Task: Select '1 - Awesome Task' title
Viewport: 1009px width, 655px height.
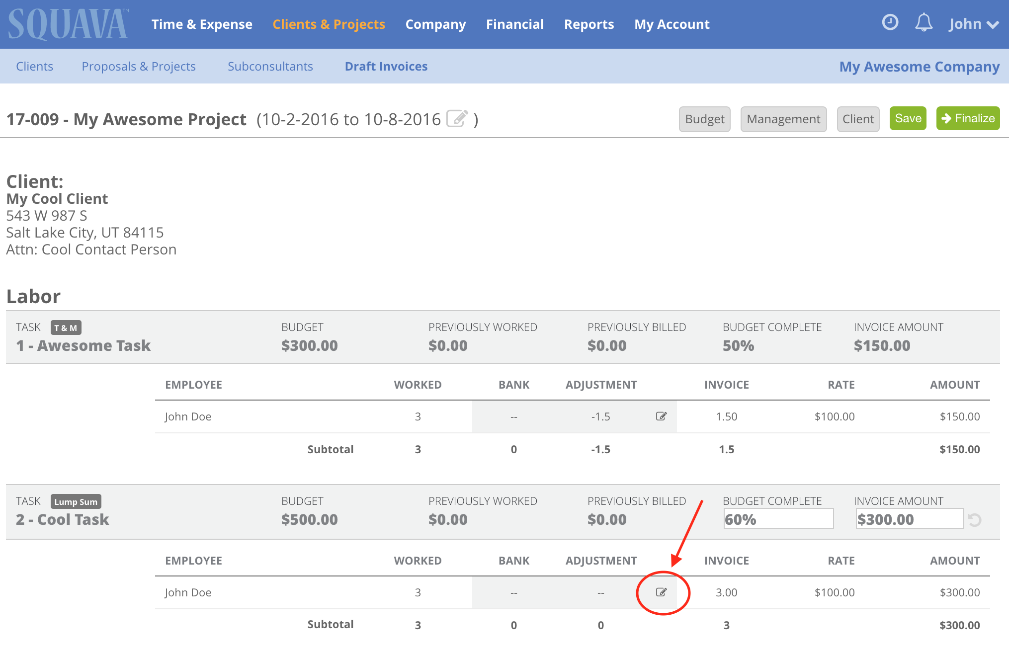Action: 83,345
